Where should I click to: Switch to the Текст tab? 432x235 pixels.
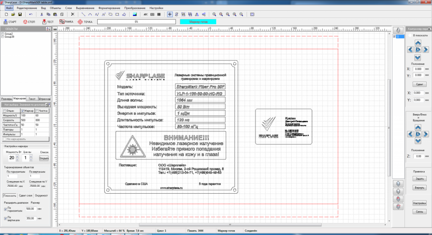coord(32,98)
